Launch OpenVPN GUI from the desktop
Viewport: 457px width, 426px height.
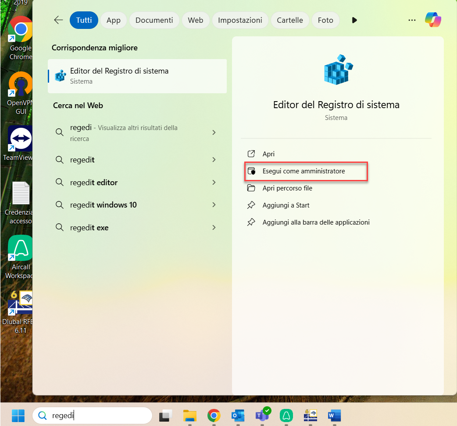point(20,84)
